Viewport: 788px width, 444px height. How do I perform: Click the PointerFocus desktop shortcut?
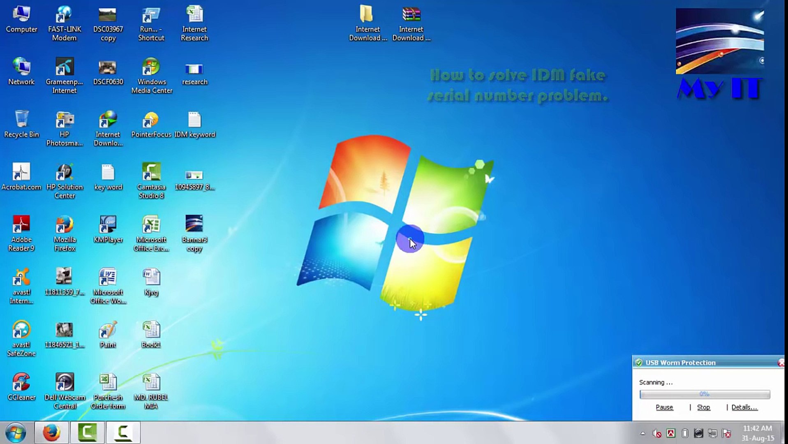(x=151, y=124)
